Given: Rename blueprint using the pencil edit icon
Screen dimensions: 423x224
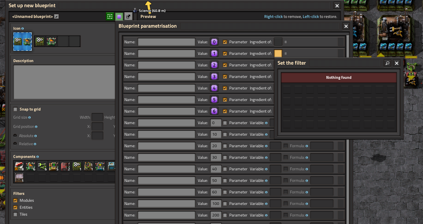Looking at the screenshot, I should (56, 16).
